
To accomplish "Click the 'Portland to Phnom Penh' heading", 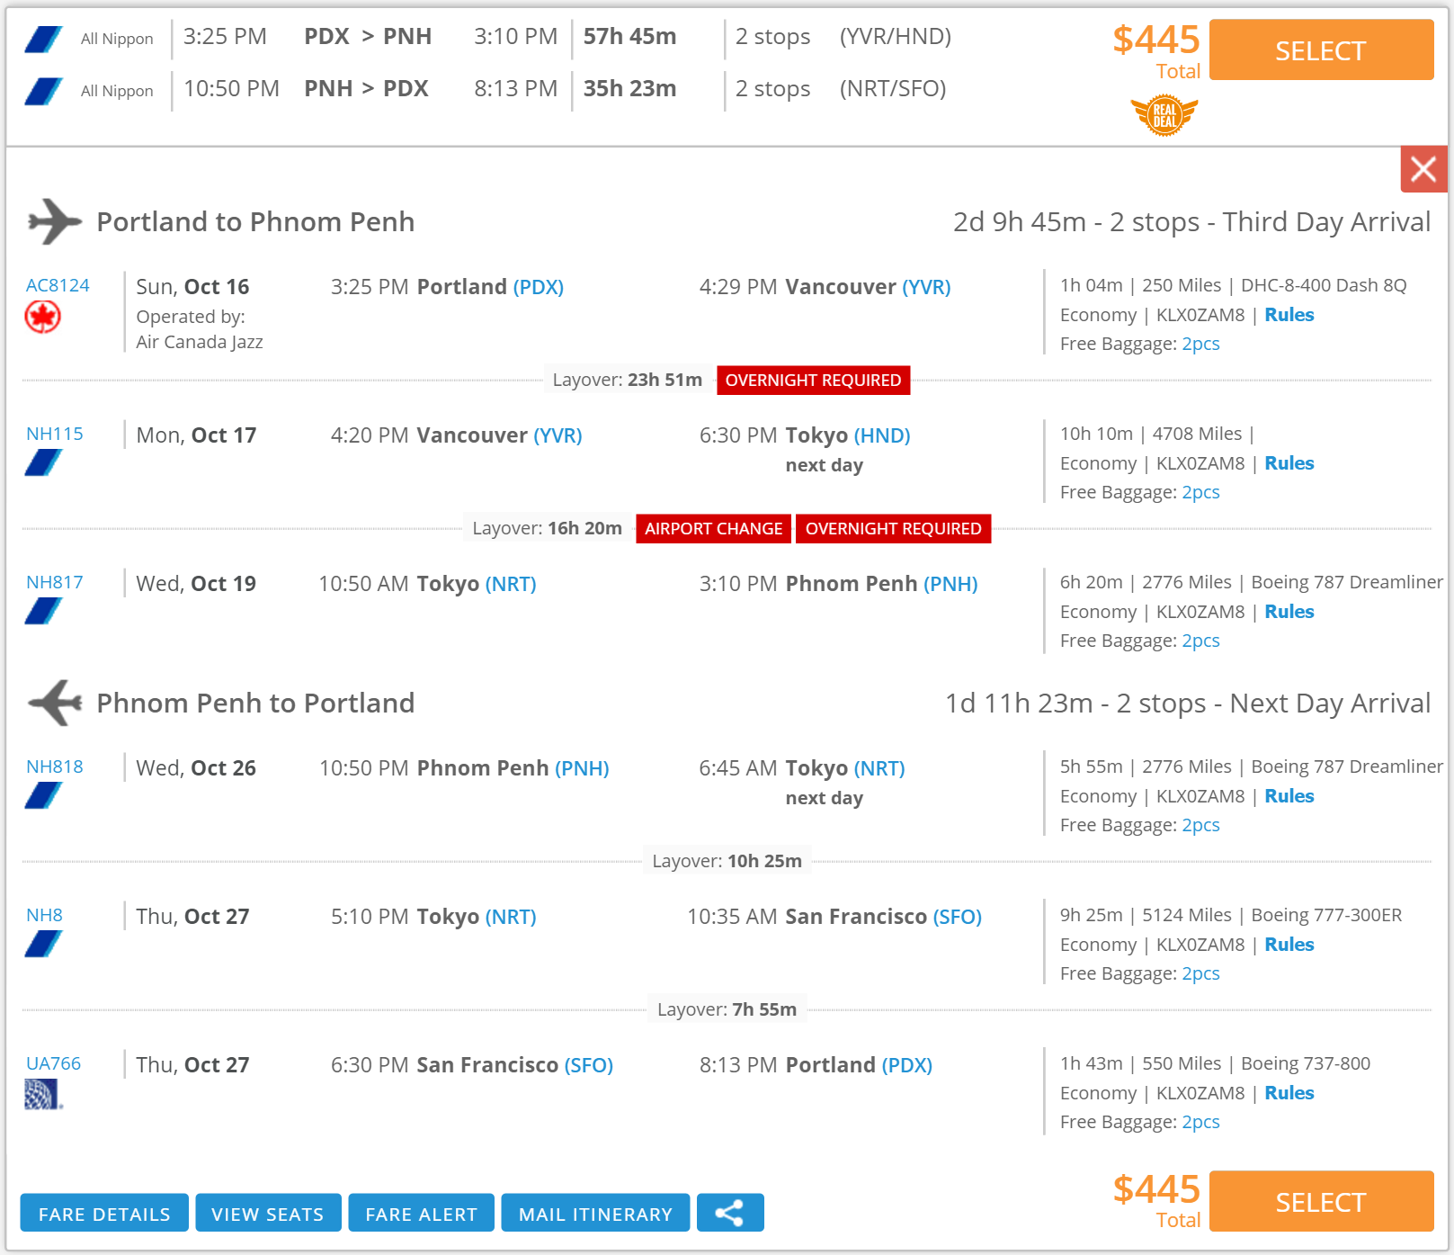I will (255, 222).
